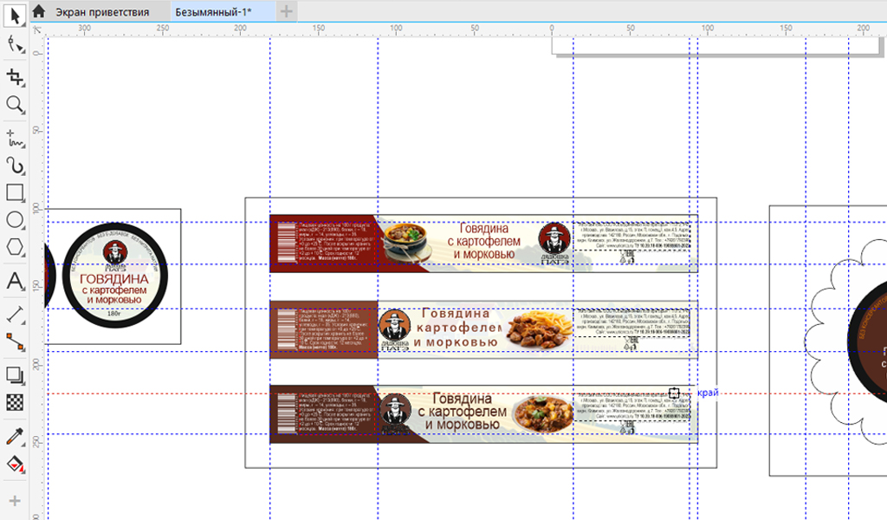Activate the Crop tool

pyautogui.click(x=15, y=78)
